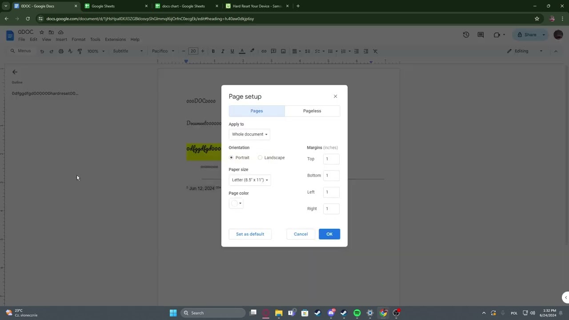Click the Undo icon
This screenshot has height=320, width=569.
pyautogui.click(x=42, y=51)
